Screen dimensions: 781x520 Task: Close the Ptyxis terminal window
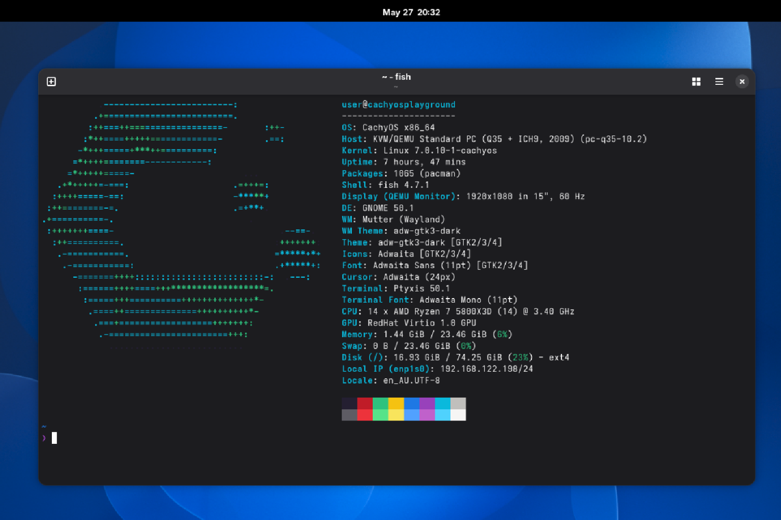742,82
